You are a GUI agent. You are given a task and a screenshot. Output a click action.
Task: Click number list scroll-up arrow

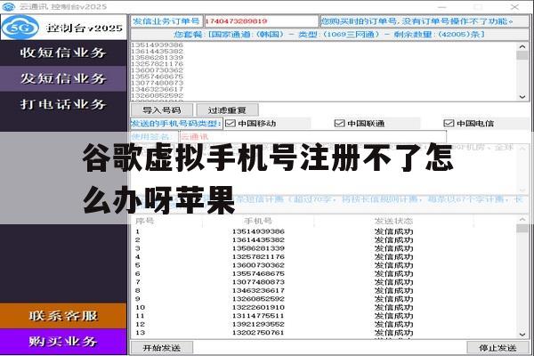point(522,46)
